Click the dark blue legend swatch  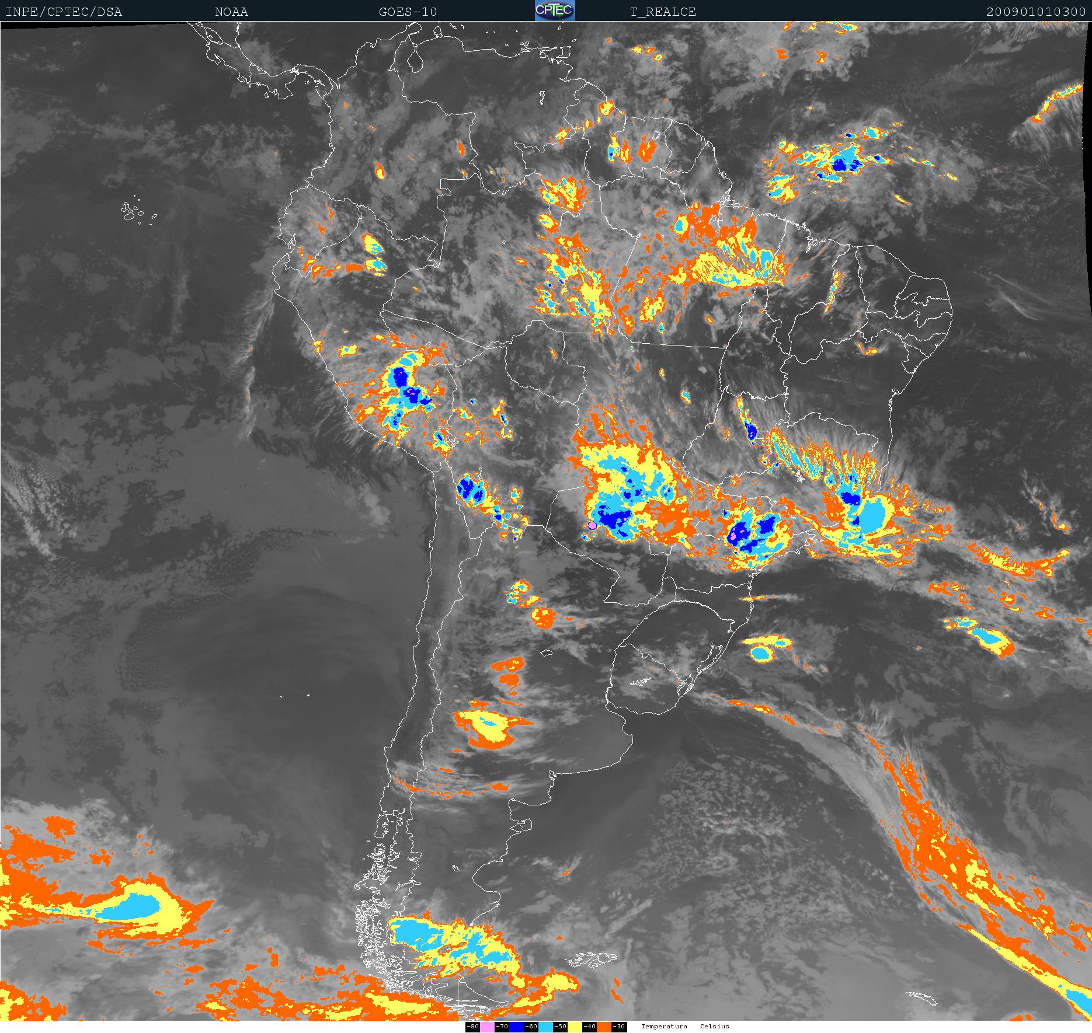pos(516,1027)
